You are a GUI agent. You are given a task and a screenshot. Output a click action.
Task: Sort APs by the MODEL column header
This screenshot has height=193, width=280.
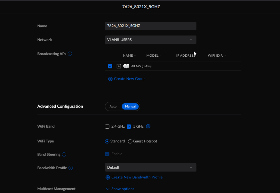point(152,56)
